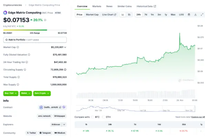The width and height of the screenshot is (205, 138).
Task: Enable BTC comparison checkbox
Action: click(x=93, y=117)
